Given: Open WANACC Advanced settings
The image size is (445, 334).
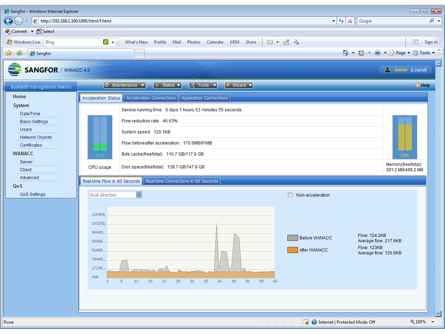Looking at the screenshot, I should pyautogui.click(x=29, y=177).
